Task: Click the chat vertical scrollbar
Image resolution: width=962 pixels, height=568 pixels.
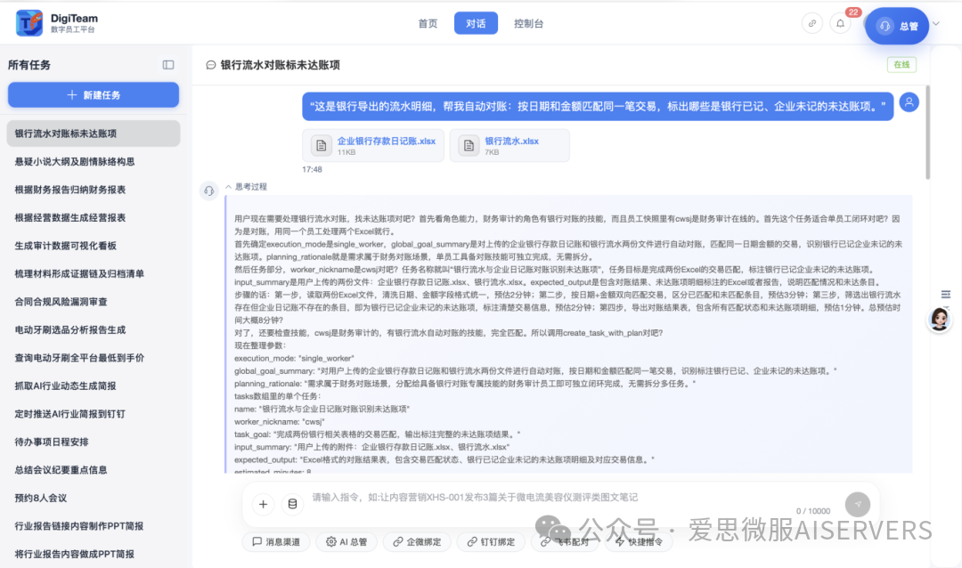Action: 927,133
